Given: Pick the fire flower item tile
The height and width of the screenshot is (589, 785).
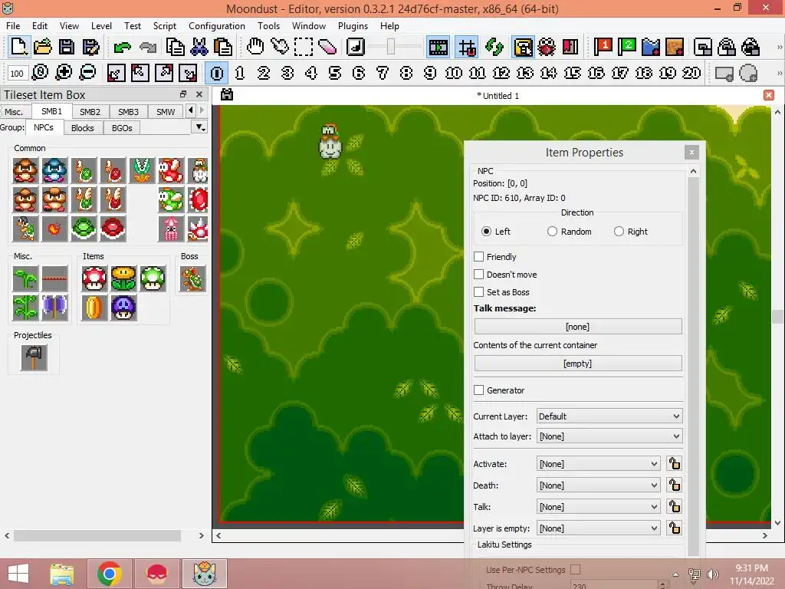Looking at the screenshot, I should (x=123, y=279).
